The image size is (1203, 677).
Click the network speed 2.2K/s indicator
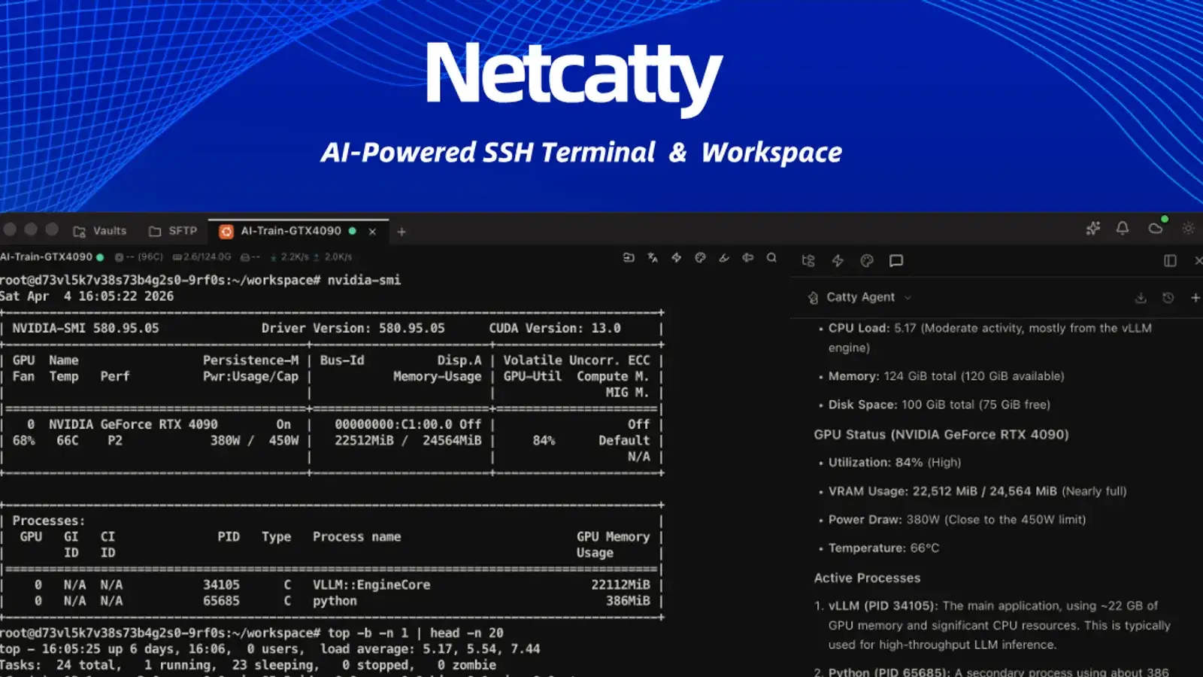coord(289,257)
